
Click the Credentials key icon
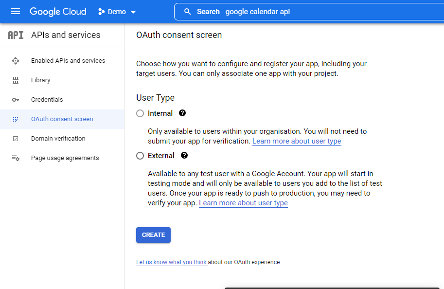coord(16,100)
